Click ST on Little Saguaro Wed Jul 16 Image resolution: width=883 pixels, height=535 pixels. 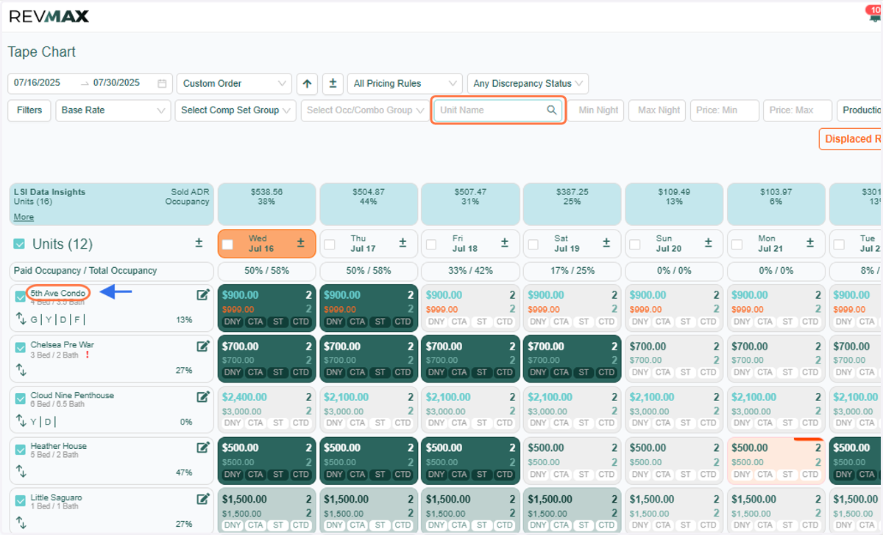coord(278,525)
